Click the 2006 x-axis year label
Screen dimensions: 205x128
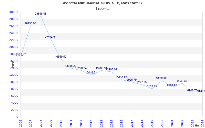[20, 123]
